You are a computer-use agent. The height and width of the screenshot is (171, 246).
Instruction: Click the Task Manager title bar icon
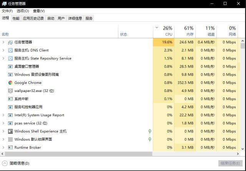pos(4,3)
